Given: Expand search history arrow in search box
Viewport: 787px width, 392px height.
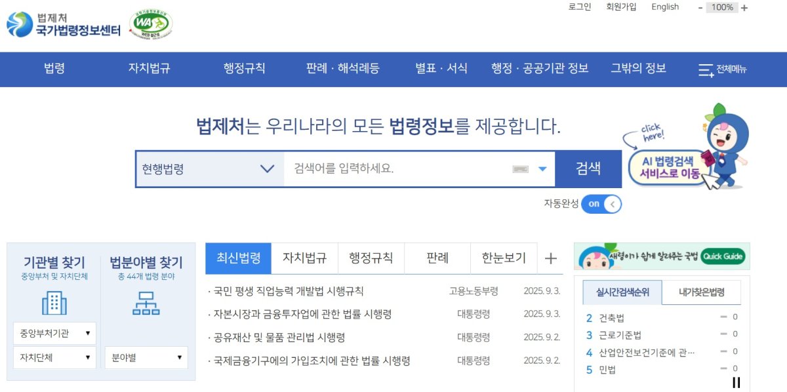Looking at the screenshot, I should pyautogui.click(x=542, y=169).
